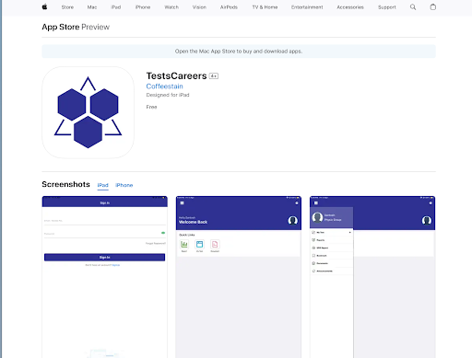Viewport: 472px width, 358px height.
Task: Select the iPad screenshots tab
Action: (x=103, y=185)
